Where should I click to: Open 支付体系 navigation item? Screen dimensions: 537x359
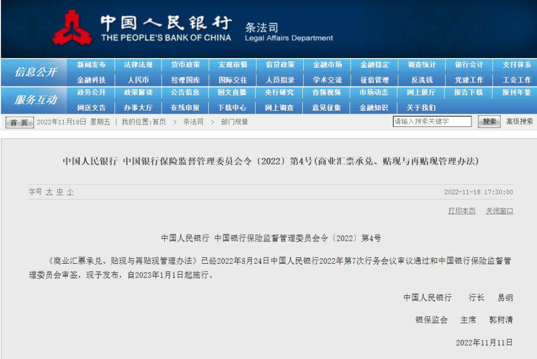517,65
